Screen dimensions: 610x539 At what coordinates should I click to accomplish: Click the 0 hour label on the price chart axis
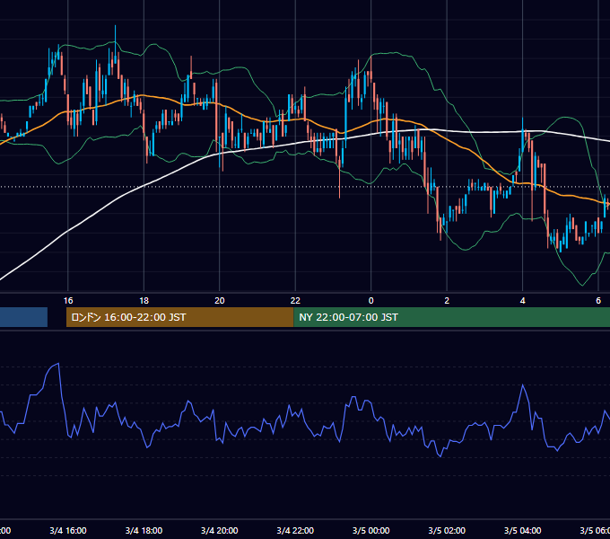coord(370,300)
